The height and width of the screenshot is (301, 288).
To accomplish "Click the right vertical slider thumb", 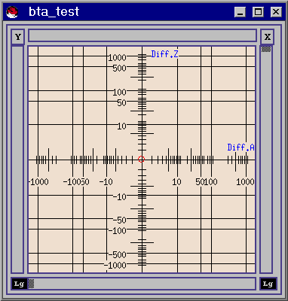I will [x=266, y=49].
